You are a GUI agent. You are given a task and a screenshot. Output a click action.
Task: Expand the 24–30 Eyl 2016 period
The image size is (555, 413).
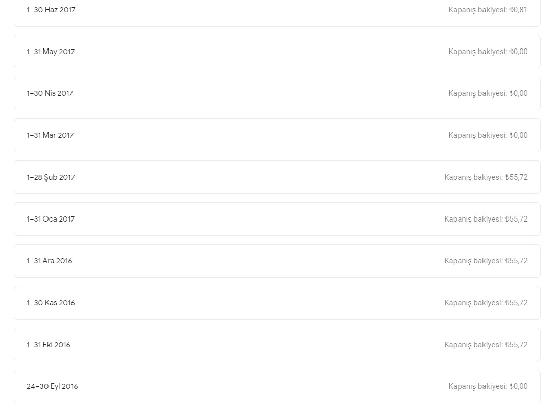point(277,386)
